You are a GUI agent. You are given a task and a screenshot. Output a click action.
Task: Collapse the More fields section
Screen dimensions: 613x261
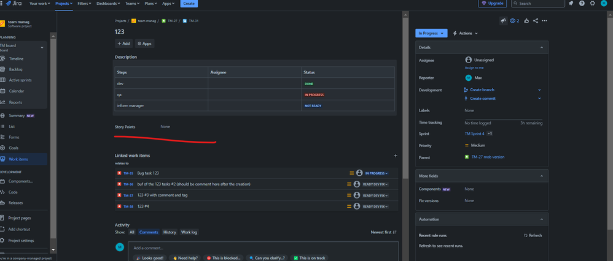542,176
